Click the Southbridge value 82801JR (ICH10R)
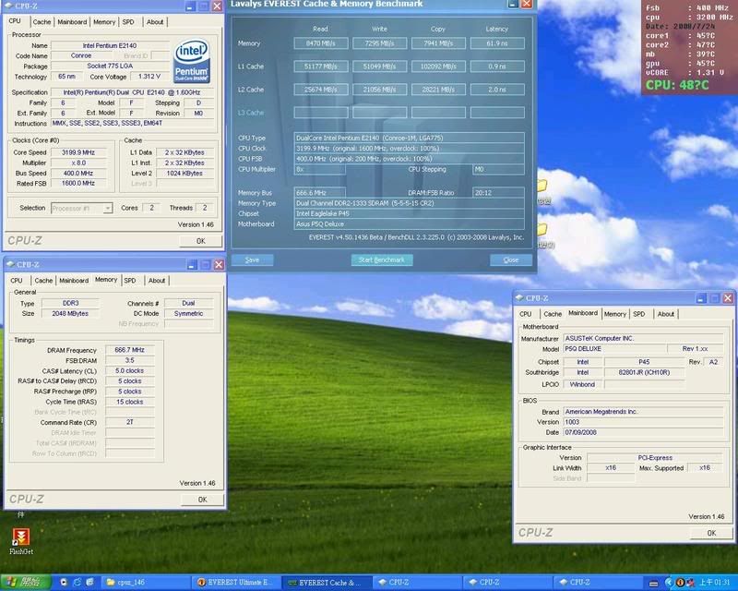Screen dimensions: 738x591 click(x=644, y=372)
